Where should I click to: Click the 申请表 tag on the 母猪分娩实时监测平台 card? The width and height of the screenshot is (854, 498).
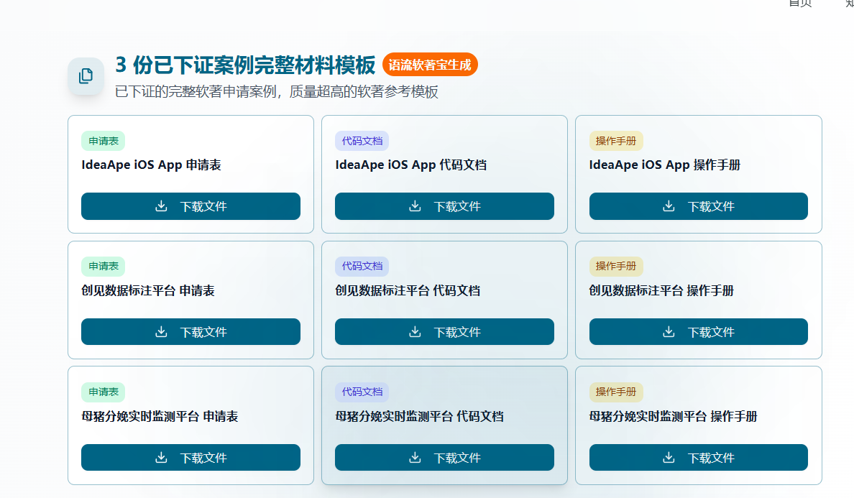pyautogui.click(x=104, y=392)
